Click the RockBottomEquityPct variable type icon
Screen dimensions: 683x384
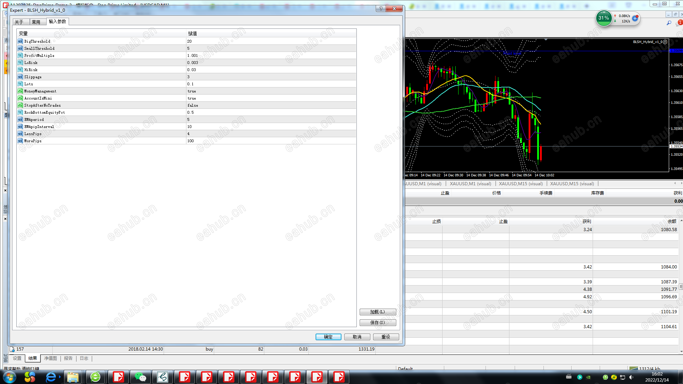[x=20, y=112]
